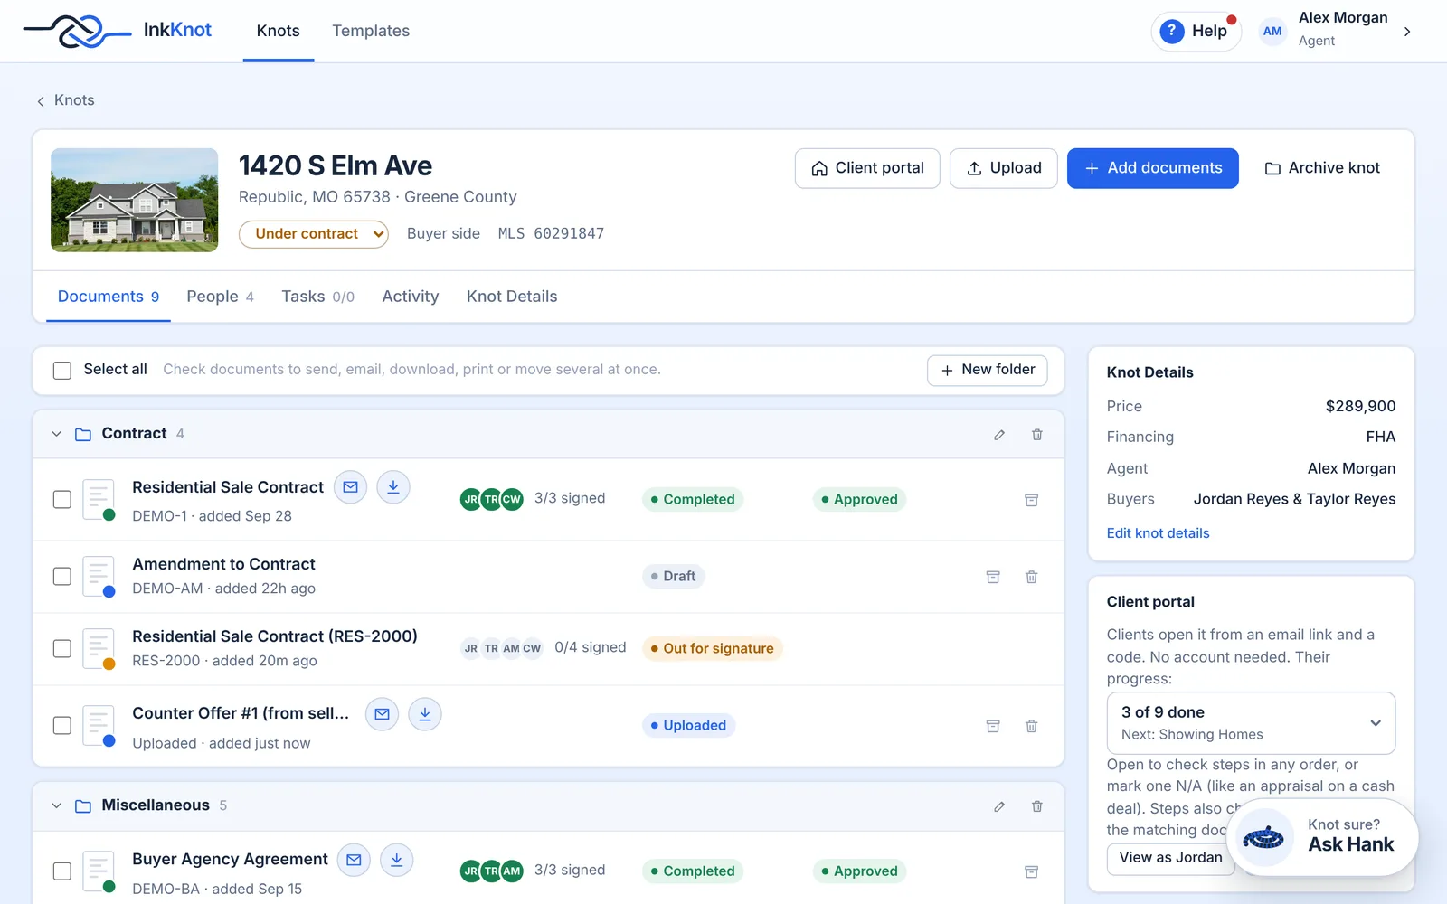This screenshot has height=904, width=1447.
Task: Rename the Contract folder with pencil icon
Action: click(x=999, y=435)
